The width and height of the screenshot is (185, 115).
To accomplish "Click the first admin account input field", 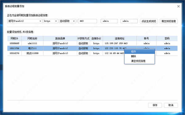I will point(109,21).
